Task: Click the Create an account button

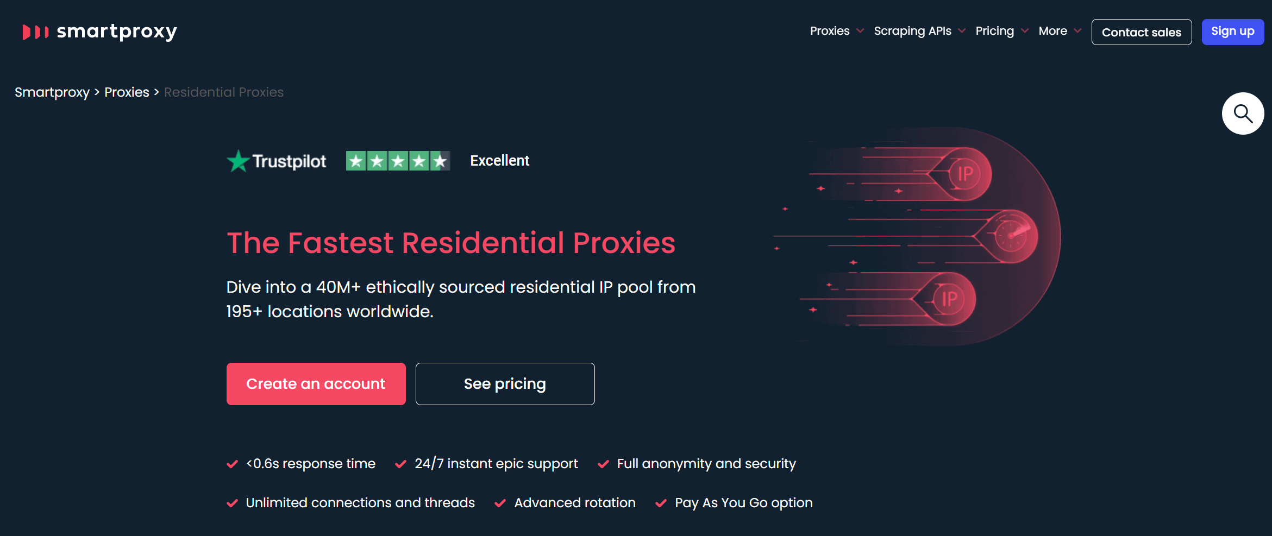Action: point(316,384)
